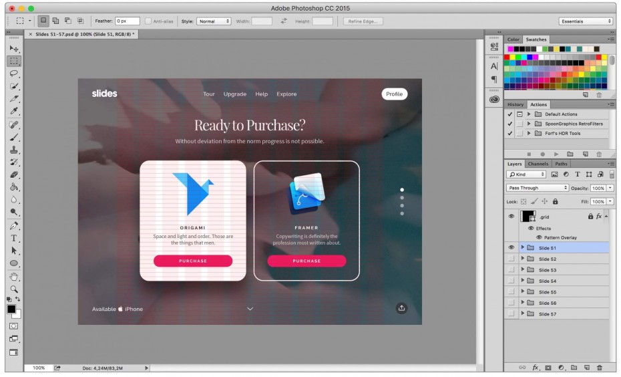Screen dimensions: 621x377
Task: Open the Kind layer filter dropdown
Action: pyautogui.click(x=526, y=174)
